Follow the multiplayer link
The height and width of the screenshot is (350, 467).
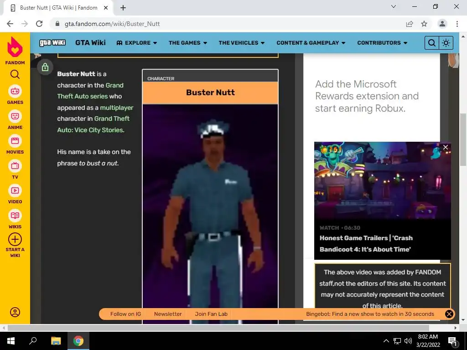(117, 108)
